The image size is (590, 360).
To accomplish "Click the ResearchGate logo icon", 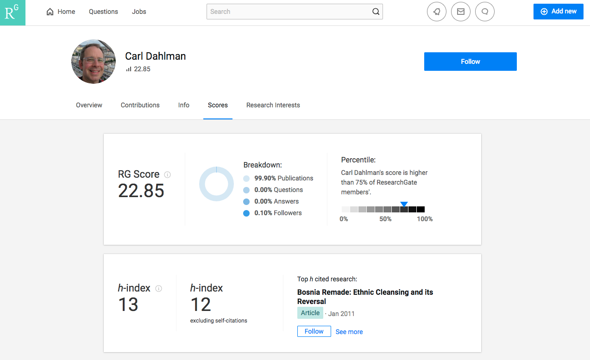I will 13,12.
